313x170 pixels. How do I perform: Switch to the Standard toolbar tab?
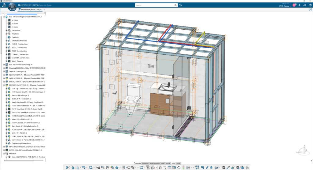(x=138, y=163)
